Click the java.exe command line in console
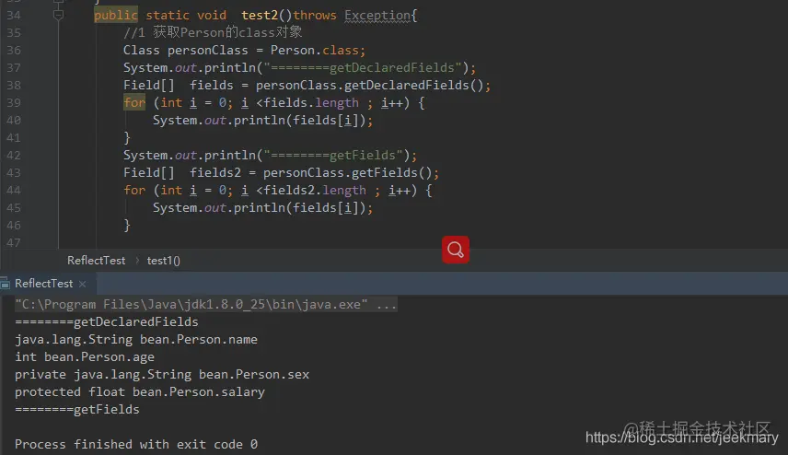The image size is (788, 455). [x=206, y=304]
